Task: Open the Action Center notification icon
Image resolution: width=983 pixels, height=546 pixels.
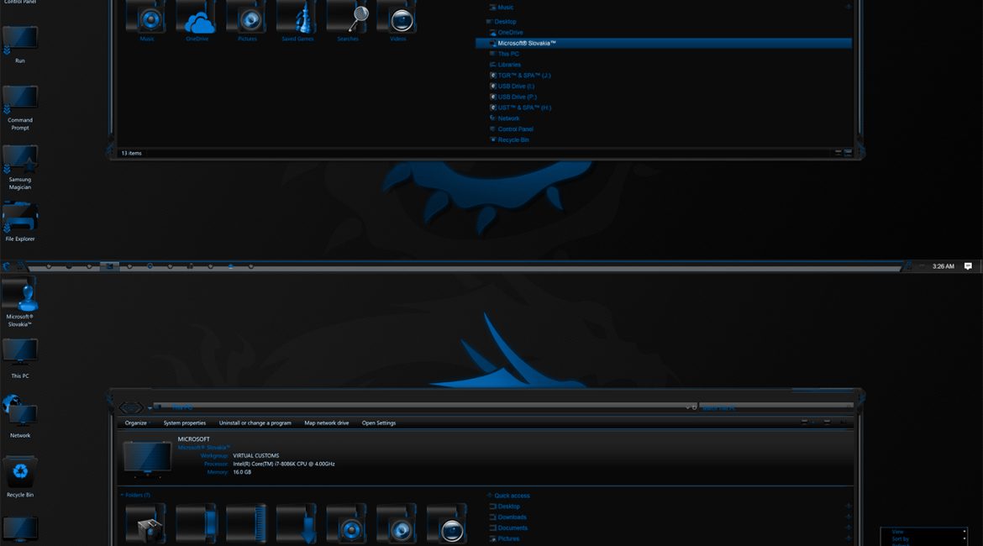Action: (968, 266)
